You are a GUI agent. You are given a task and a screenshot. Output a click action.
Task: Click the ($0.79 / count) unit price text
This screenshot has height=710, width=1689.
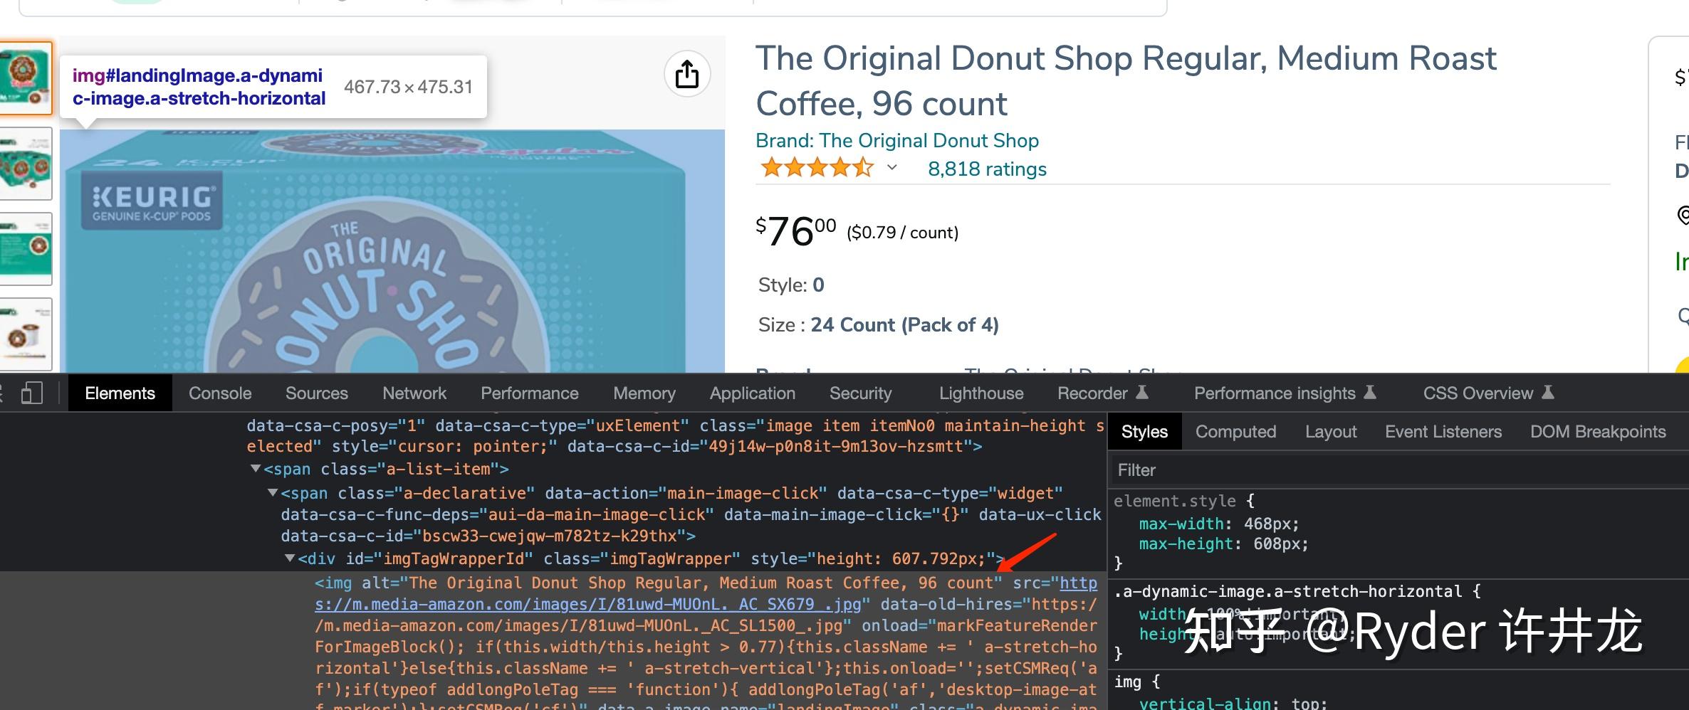coord(902,233)
